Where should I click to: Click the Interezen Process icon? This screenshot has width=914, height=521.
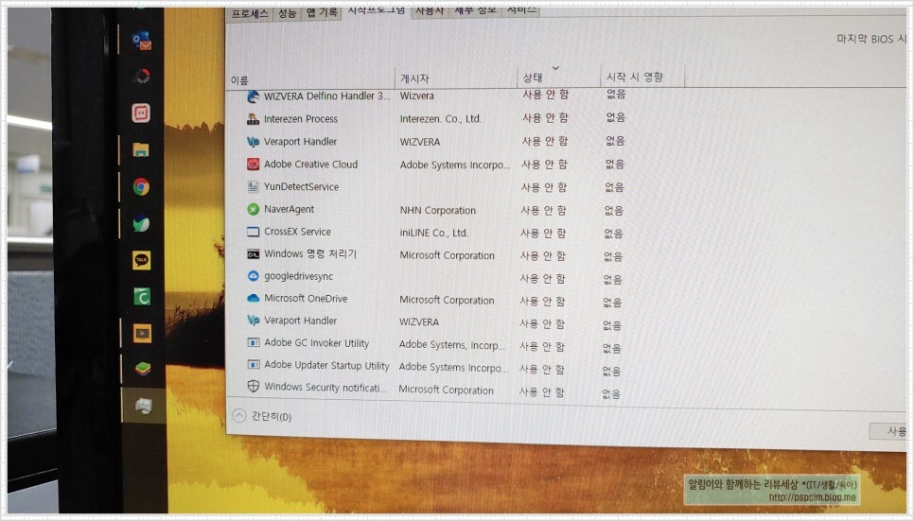click(253, 119)
